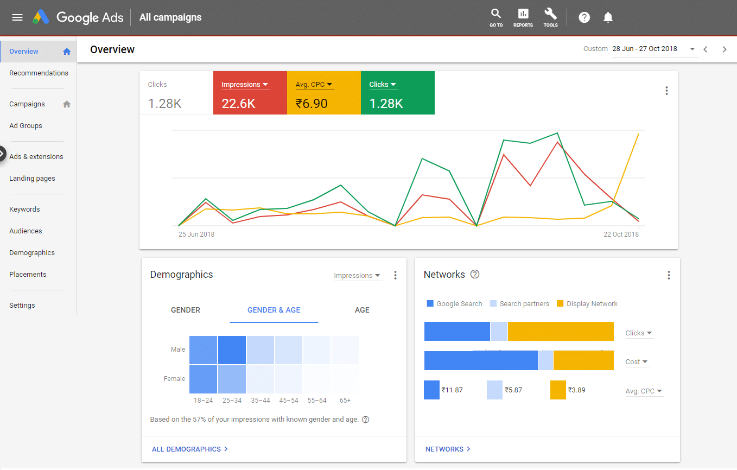
Task: Click Display Network segment in Clicks bar
Action: pyautogui.click(x=561, y=332)
